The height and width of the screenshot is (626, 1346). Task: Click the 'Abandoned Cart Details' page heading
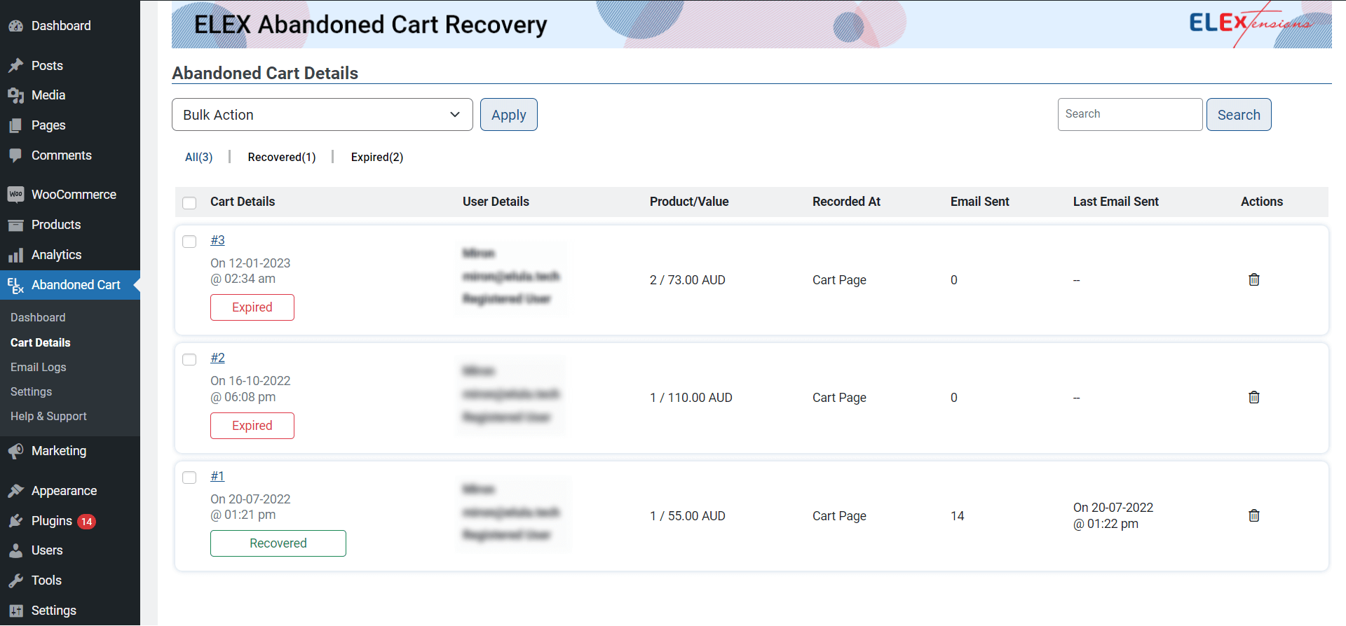pyautogui.click(x=265, y=73)
